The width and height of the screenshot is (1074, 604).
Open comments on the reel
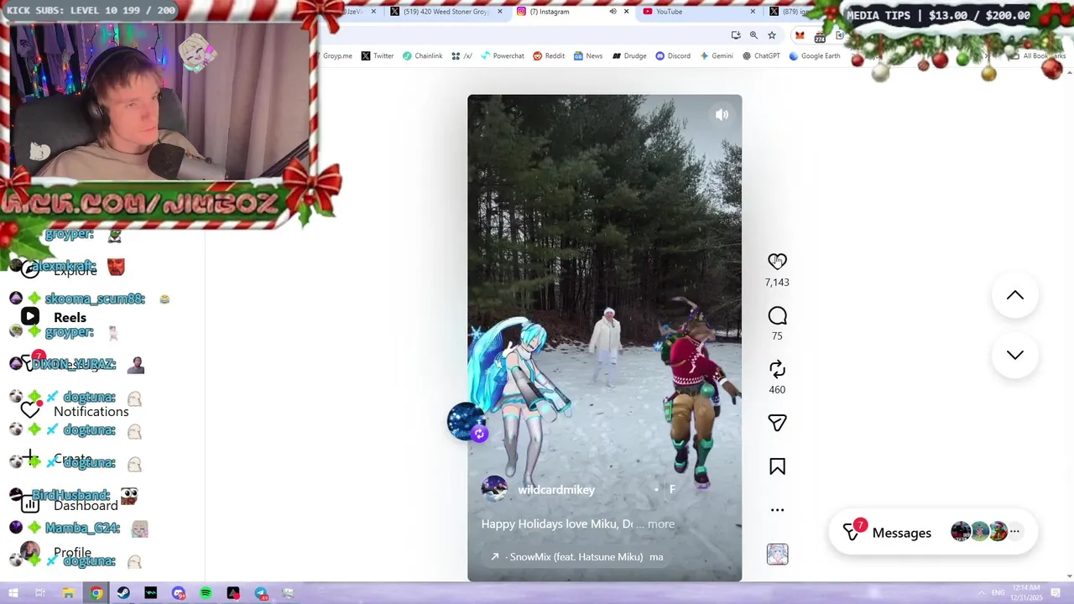[x=777, y=315]
